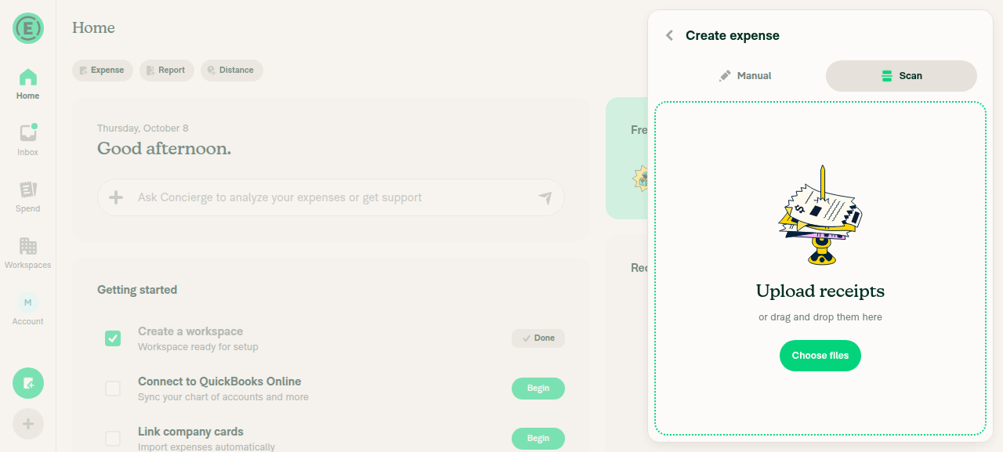The height and width of the screenshot is (452, 1003).
Task: Click the Expense quick action chip
Action: pyautogui.click(x=103, y=71)
